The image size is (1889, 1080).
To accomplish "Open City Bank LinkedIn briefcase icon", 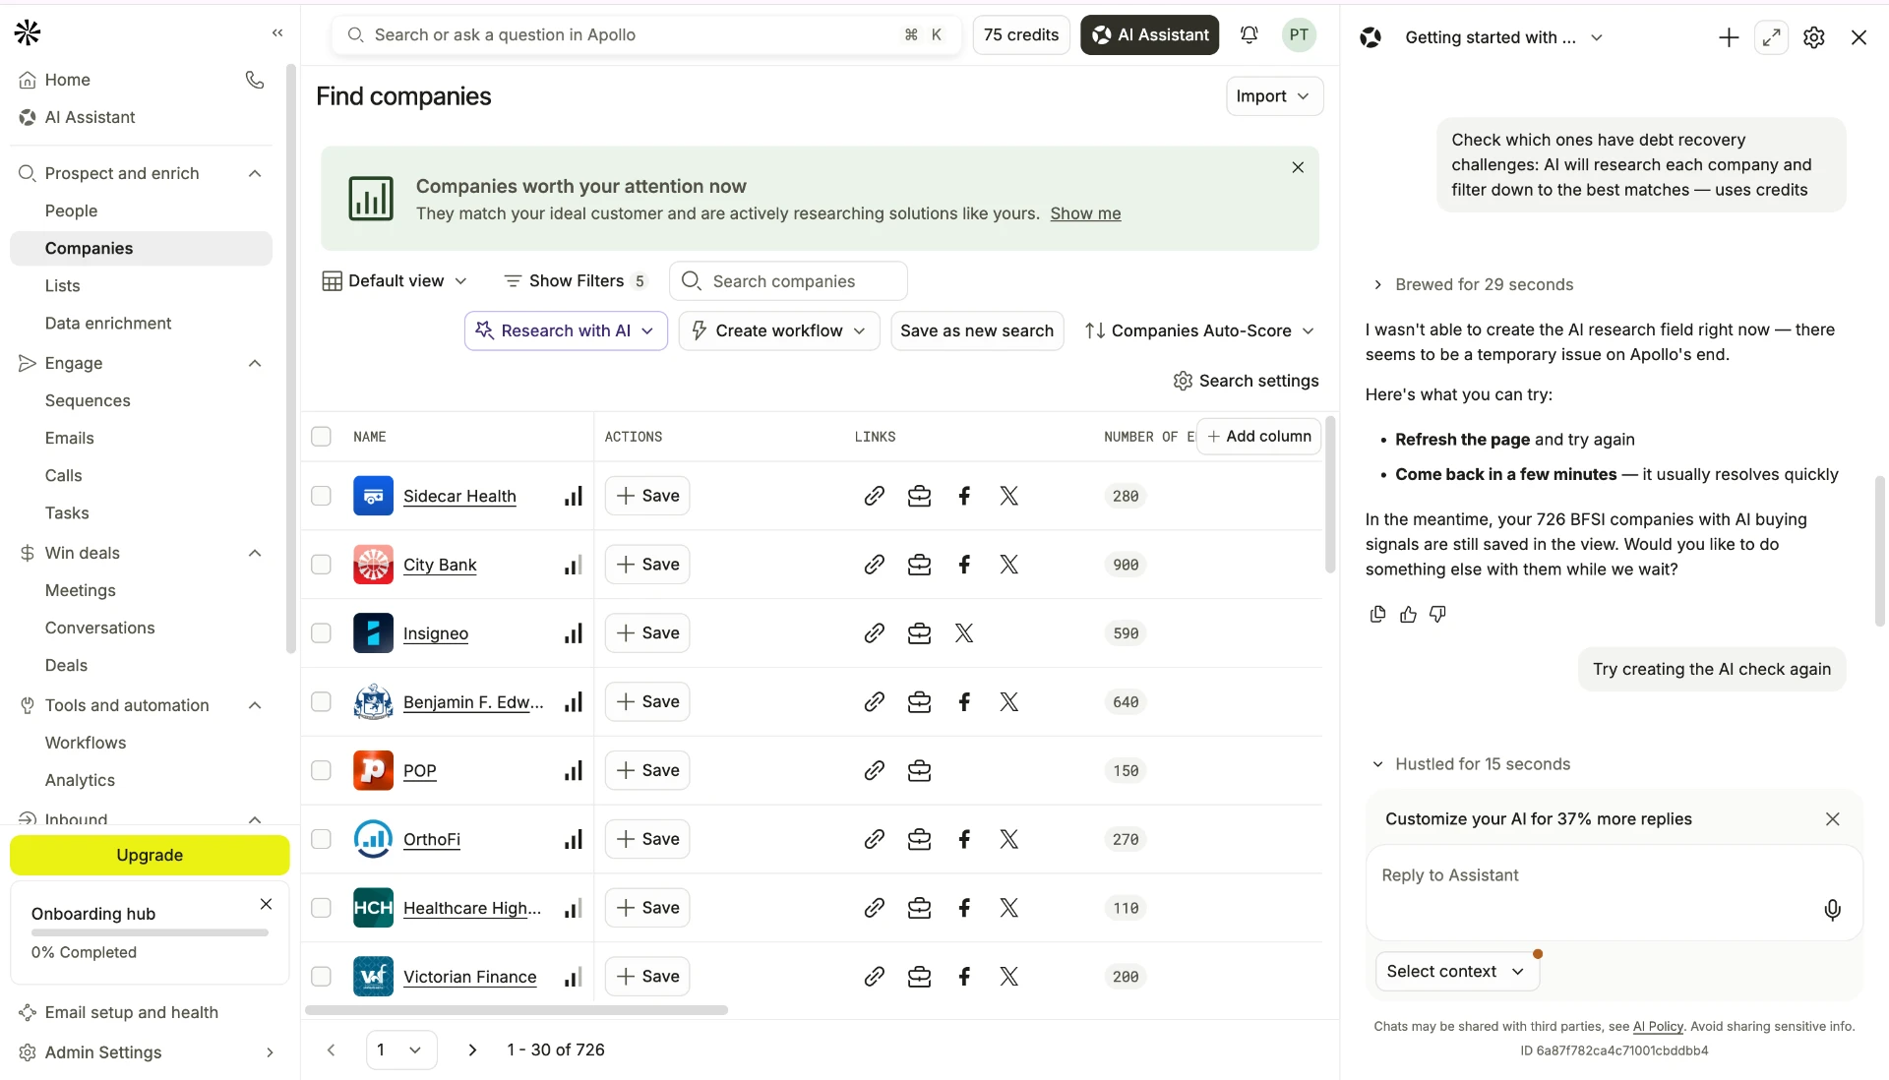I will point(919,565).
